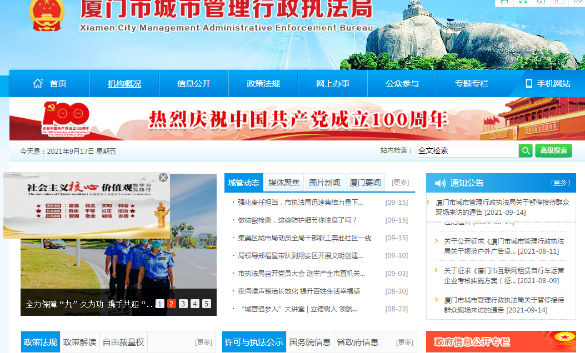Open the 手机网站 mobile site link
This screenshot has width=585, height=353.
pyautogui.click(x=548, y=83)
